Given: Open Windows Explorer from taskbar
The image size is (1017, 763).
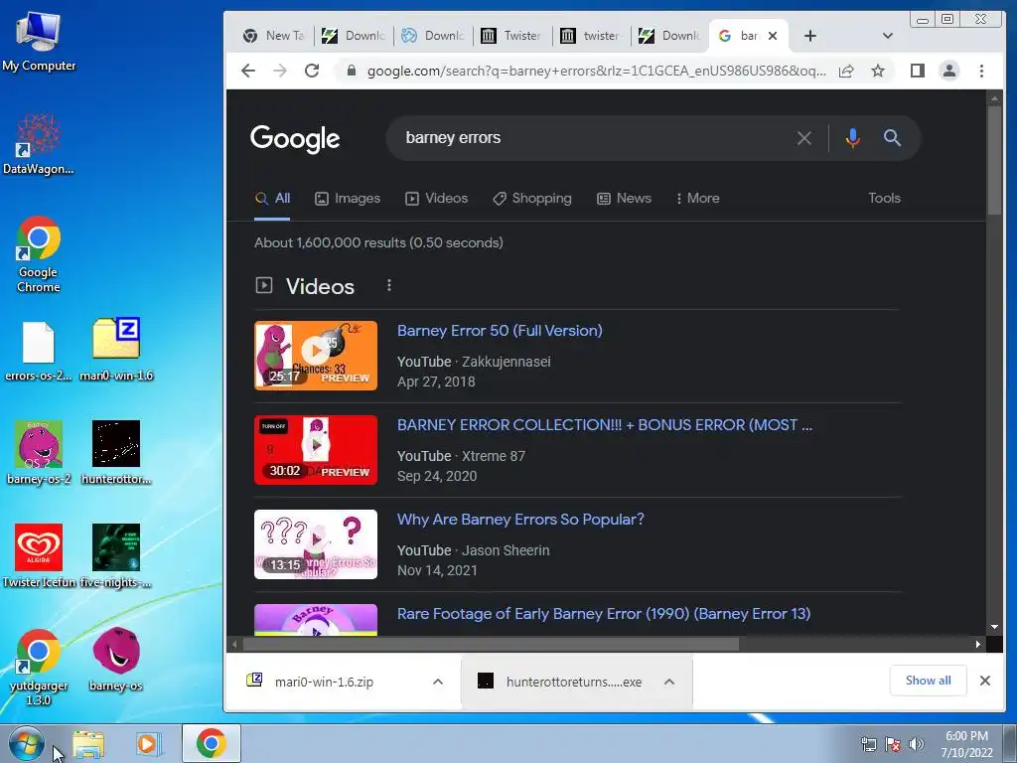Looking at the screenshot, I should [88, 744].
